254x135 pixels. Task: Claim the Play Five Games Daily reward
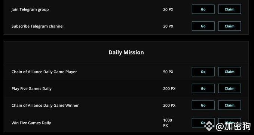point(229,88)
